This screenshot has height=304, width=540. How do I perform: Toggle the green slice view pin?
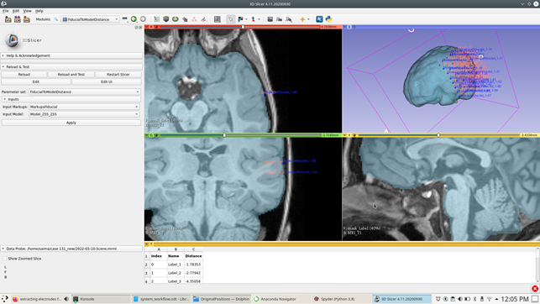click(x=146, y=135)
